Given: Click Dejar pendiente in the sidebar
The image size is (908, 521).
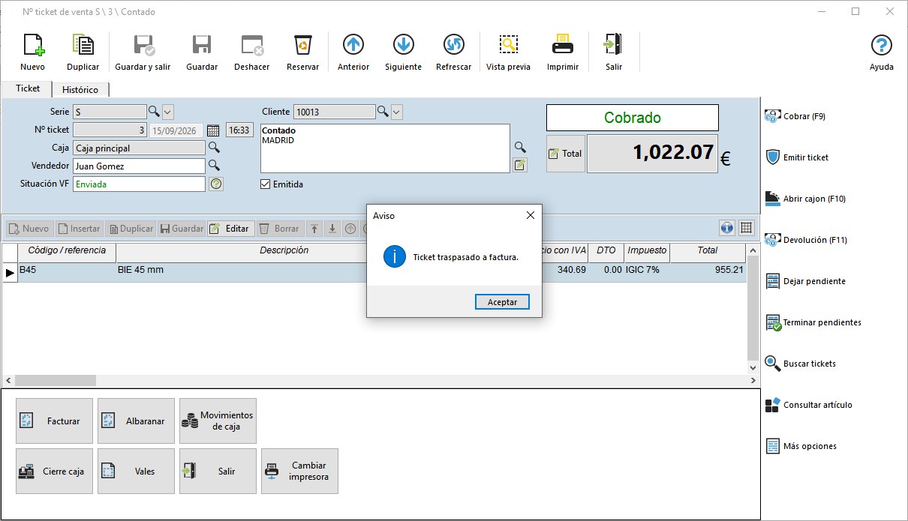Looking at the screenshot, I should point(805,281).
